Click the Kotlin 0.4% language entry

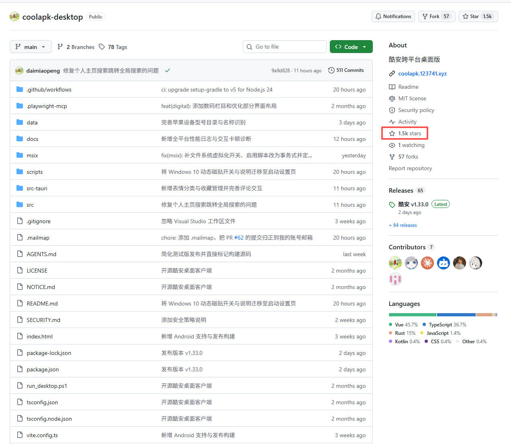coord(404,341)
